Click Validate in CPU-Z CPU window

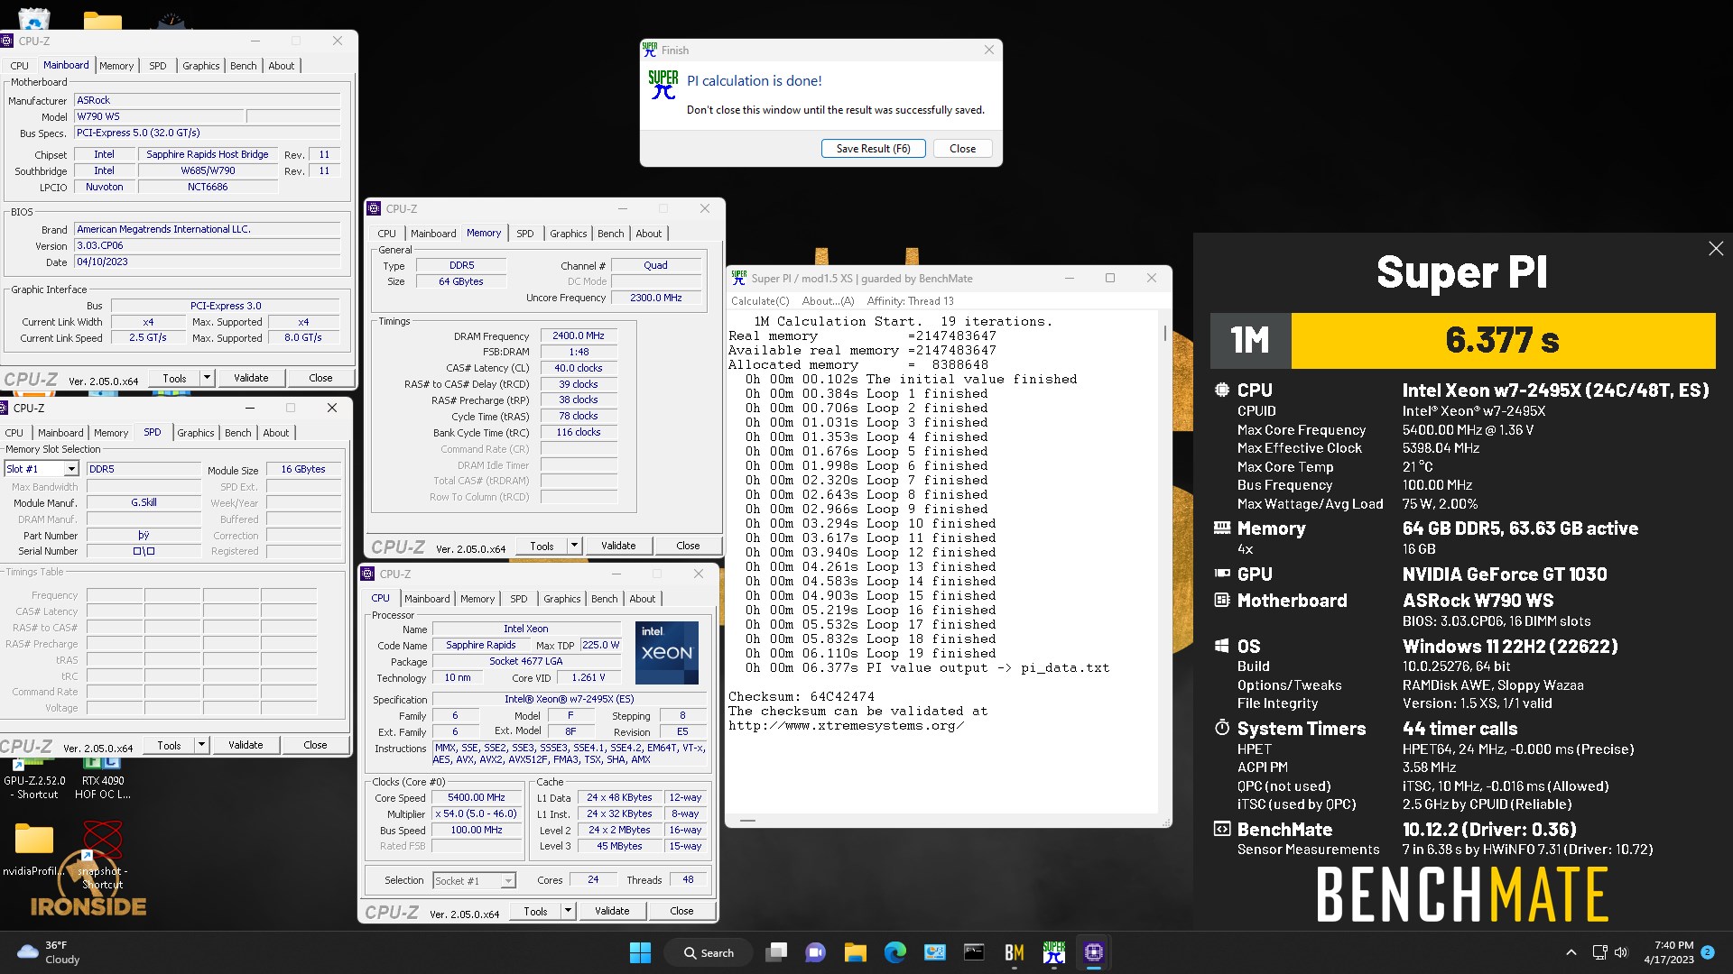pyautogui.click(x=612, y=911)
